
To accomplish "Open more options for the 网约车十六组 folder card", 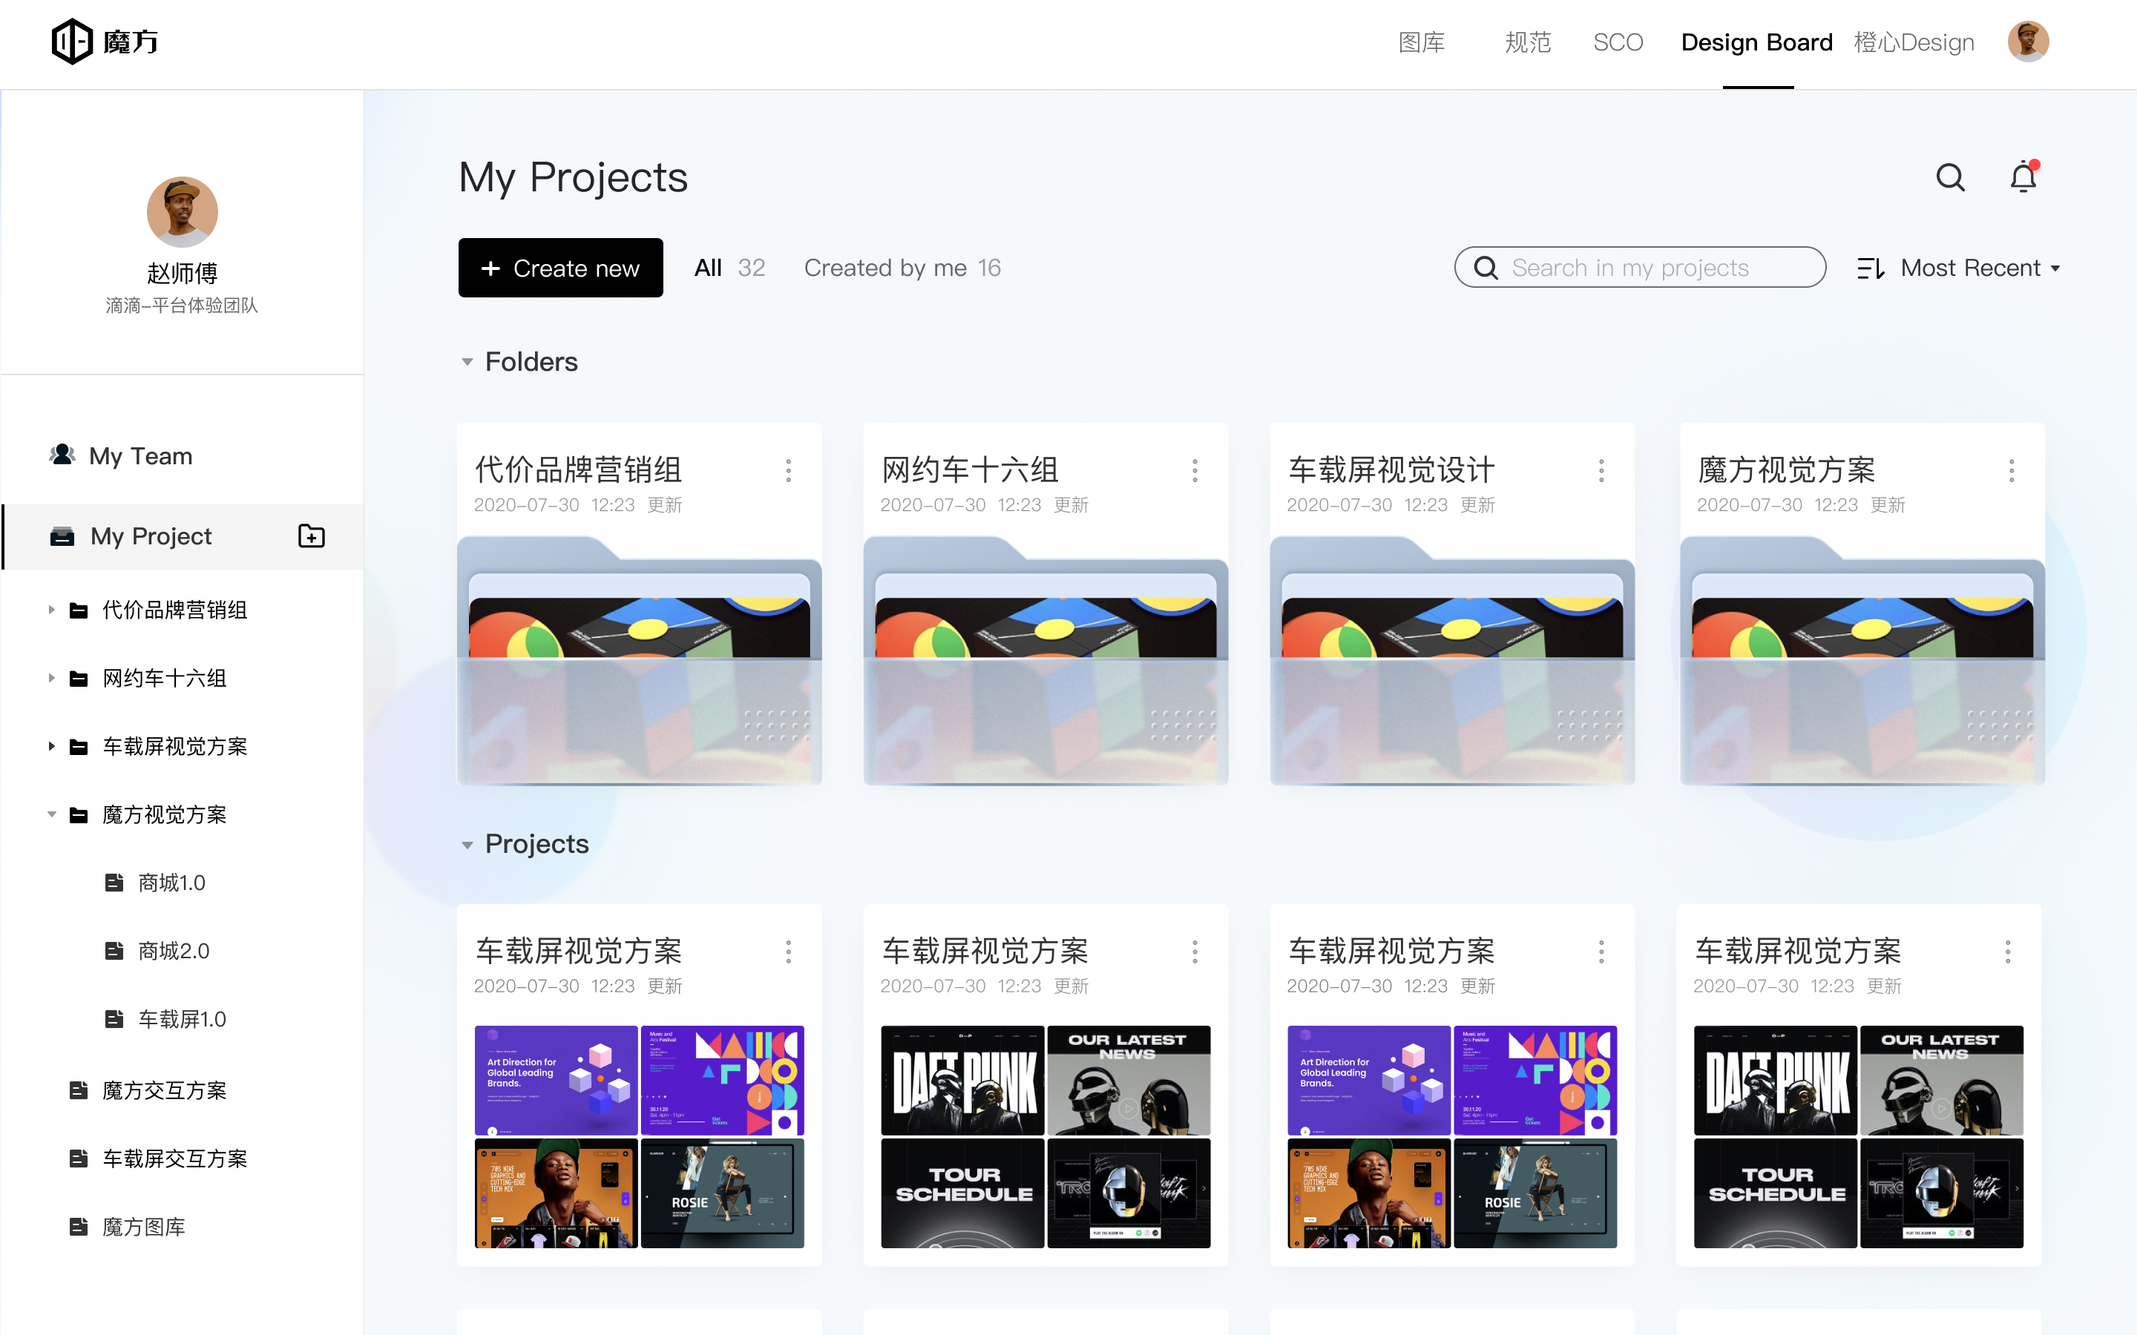I will click(x=1195, y=471).
